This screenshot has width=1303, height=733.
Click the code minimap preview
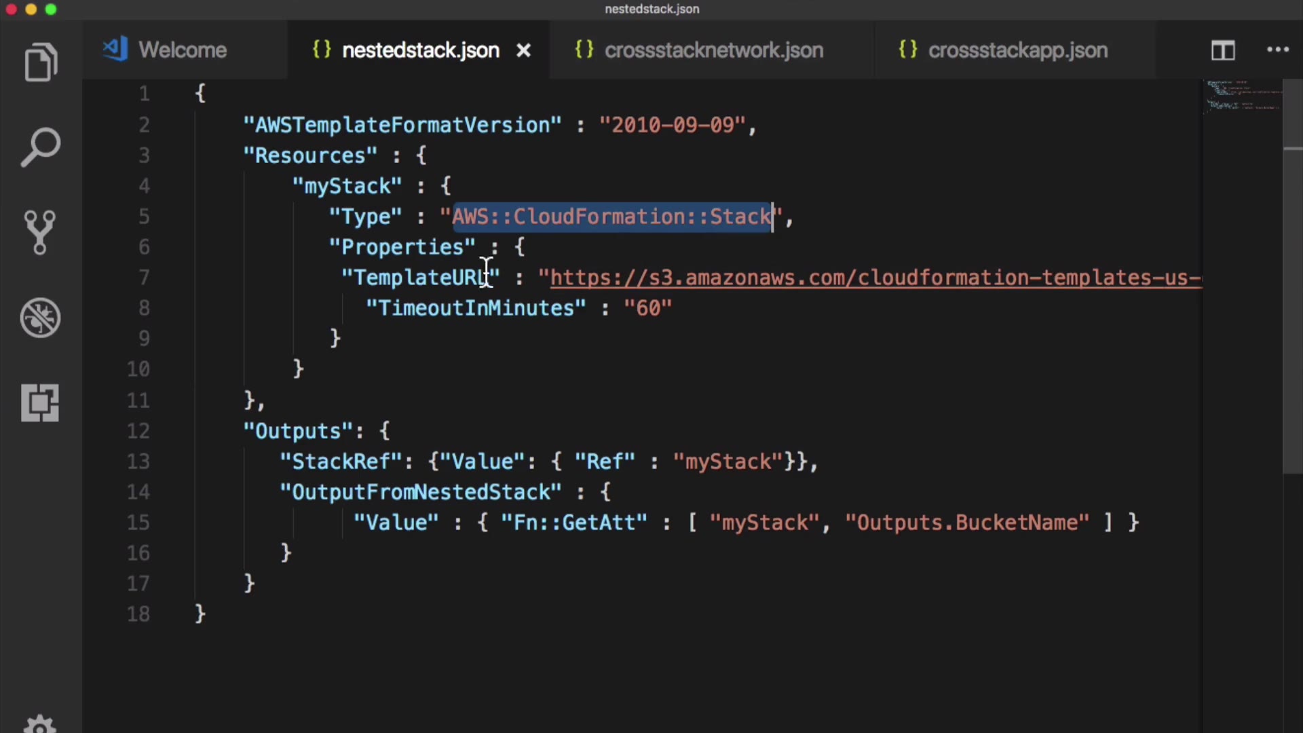(x=1242, y=96)
